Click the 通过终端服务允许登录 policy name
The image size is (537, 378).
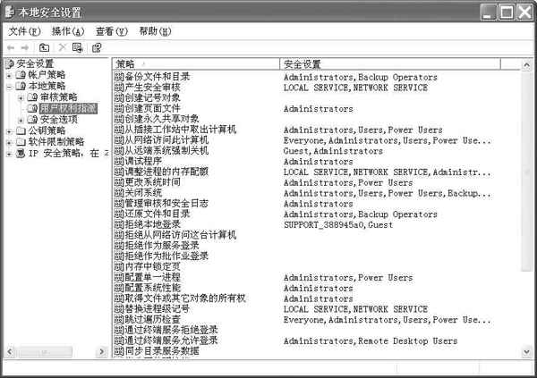(x=171, y=340)
